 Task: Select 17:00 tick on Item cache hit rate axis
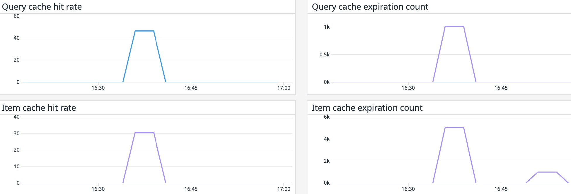pos(284,189)
